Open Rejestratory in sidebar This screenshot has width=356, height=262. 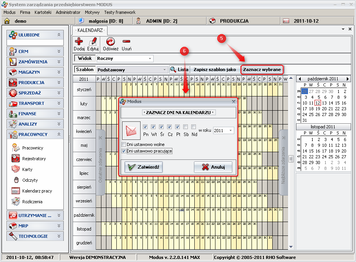pyautogui.click(x=34, y=159)
